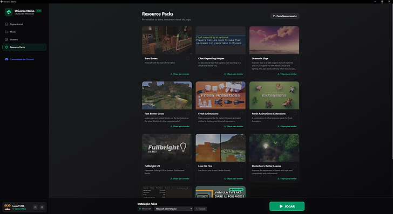Open the Dramatic Skys sunset thumbnail
This screenshot has height=214, width=393.
274,40
